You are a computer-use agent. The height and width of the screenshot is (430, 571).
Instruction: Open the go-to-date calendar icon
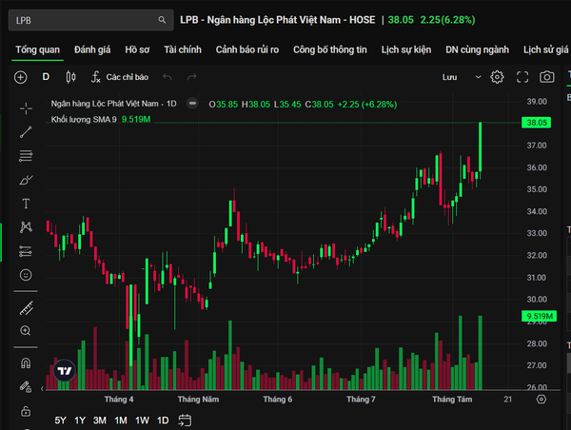point(185,420)
